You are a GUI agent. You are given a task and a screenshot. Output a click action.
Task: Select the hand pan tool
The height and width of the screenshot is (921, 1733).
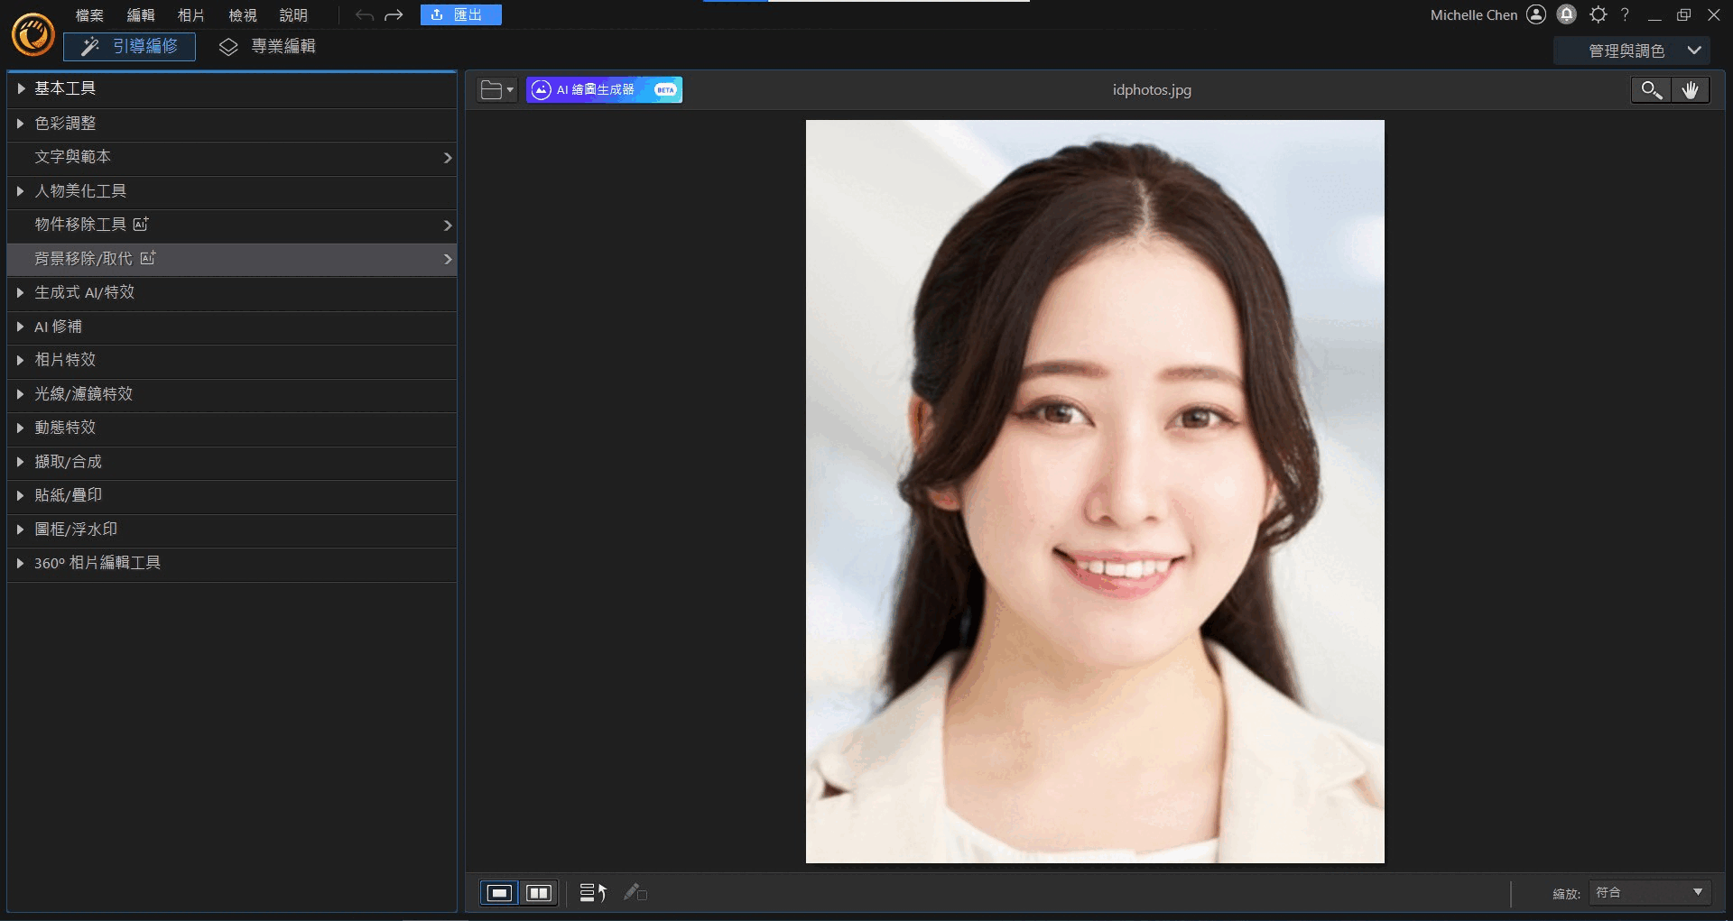point(1690,90)
